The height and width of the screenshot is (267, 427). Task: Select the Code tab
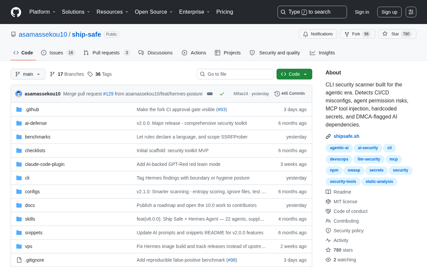click(x=23, y=53)
